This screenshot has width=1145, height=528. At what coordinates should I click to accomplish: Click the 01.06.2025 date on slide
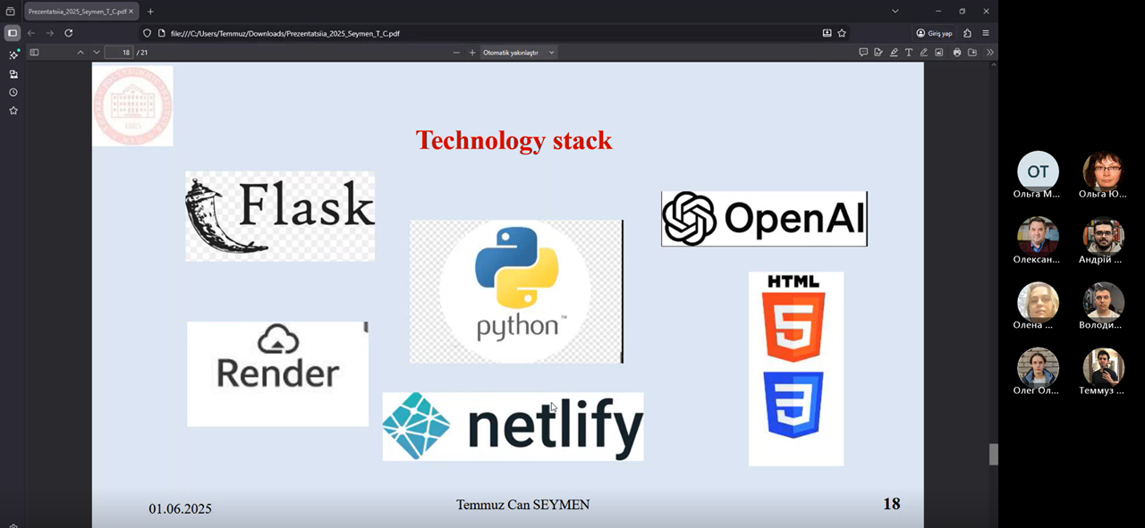tap(180, 508)
